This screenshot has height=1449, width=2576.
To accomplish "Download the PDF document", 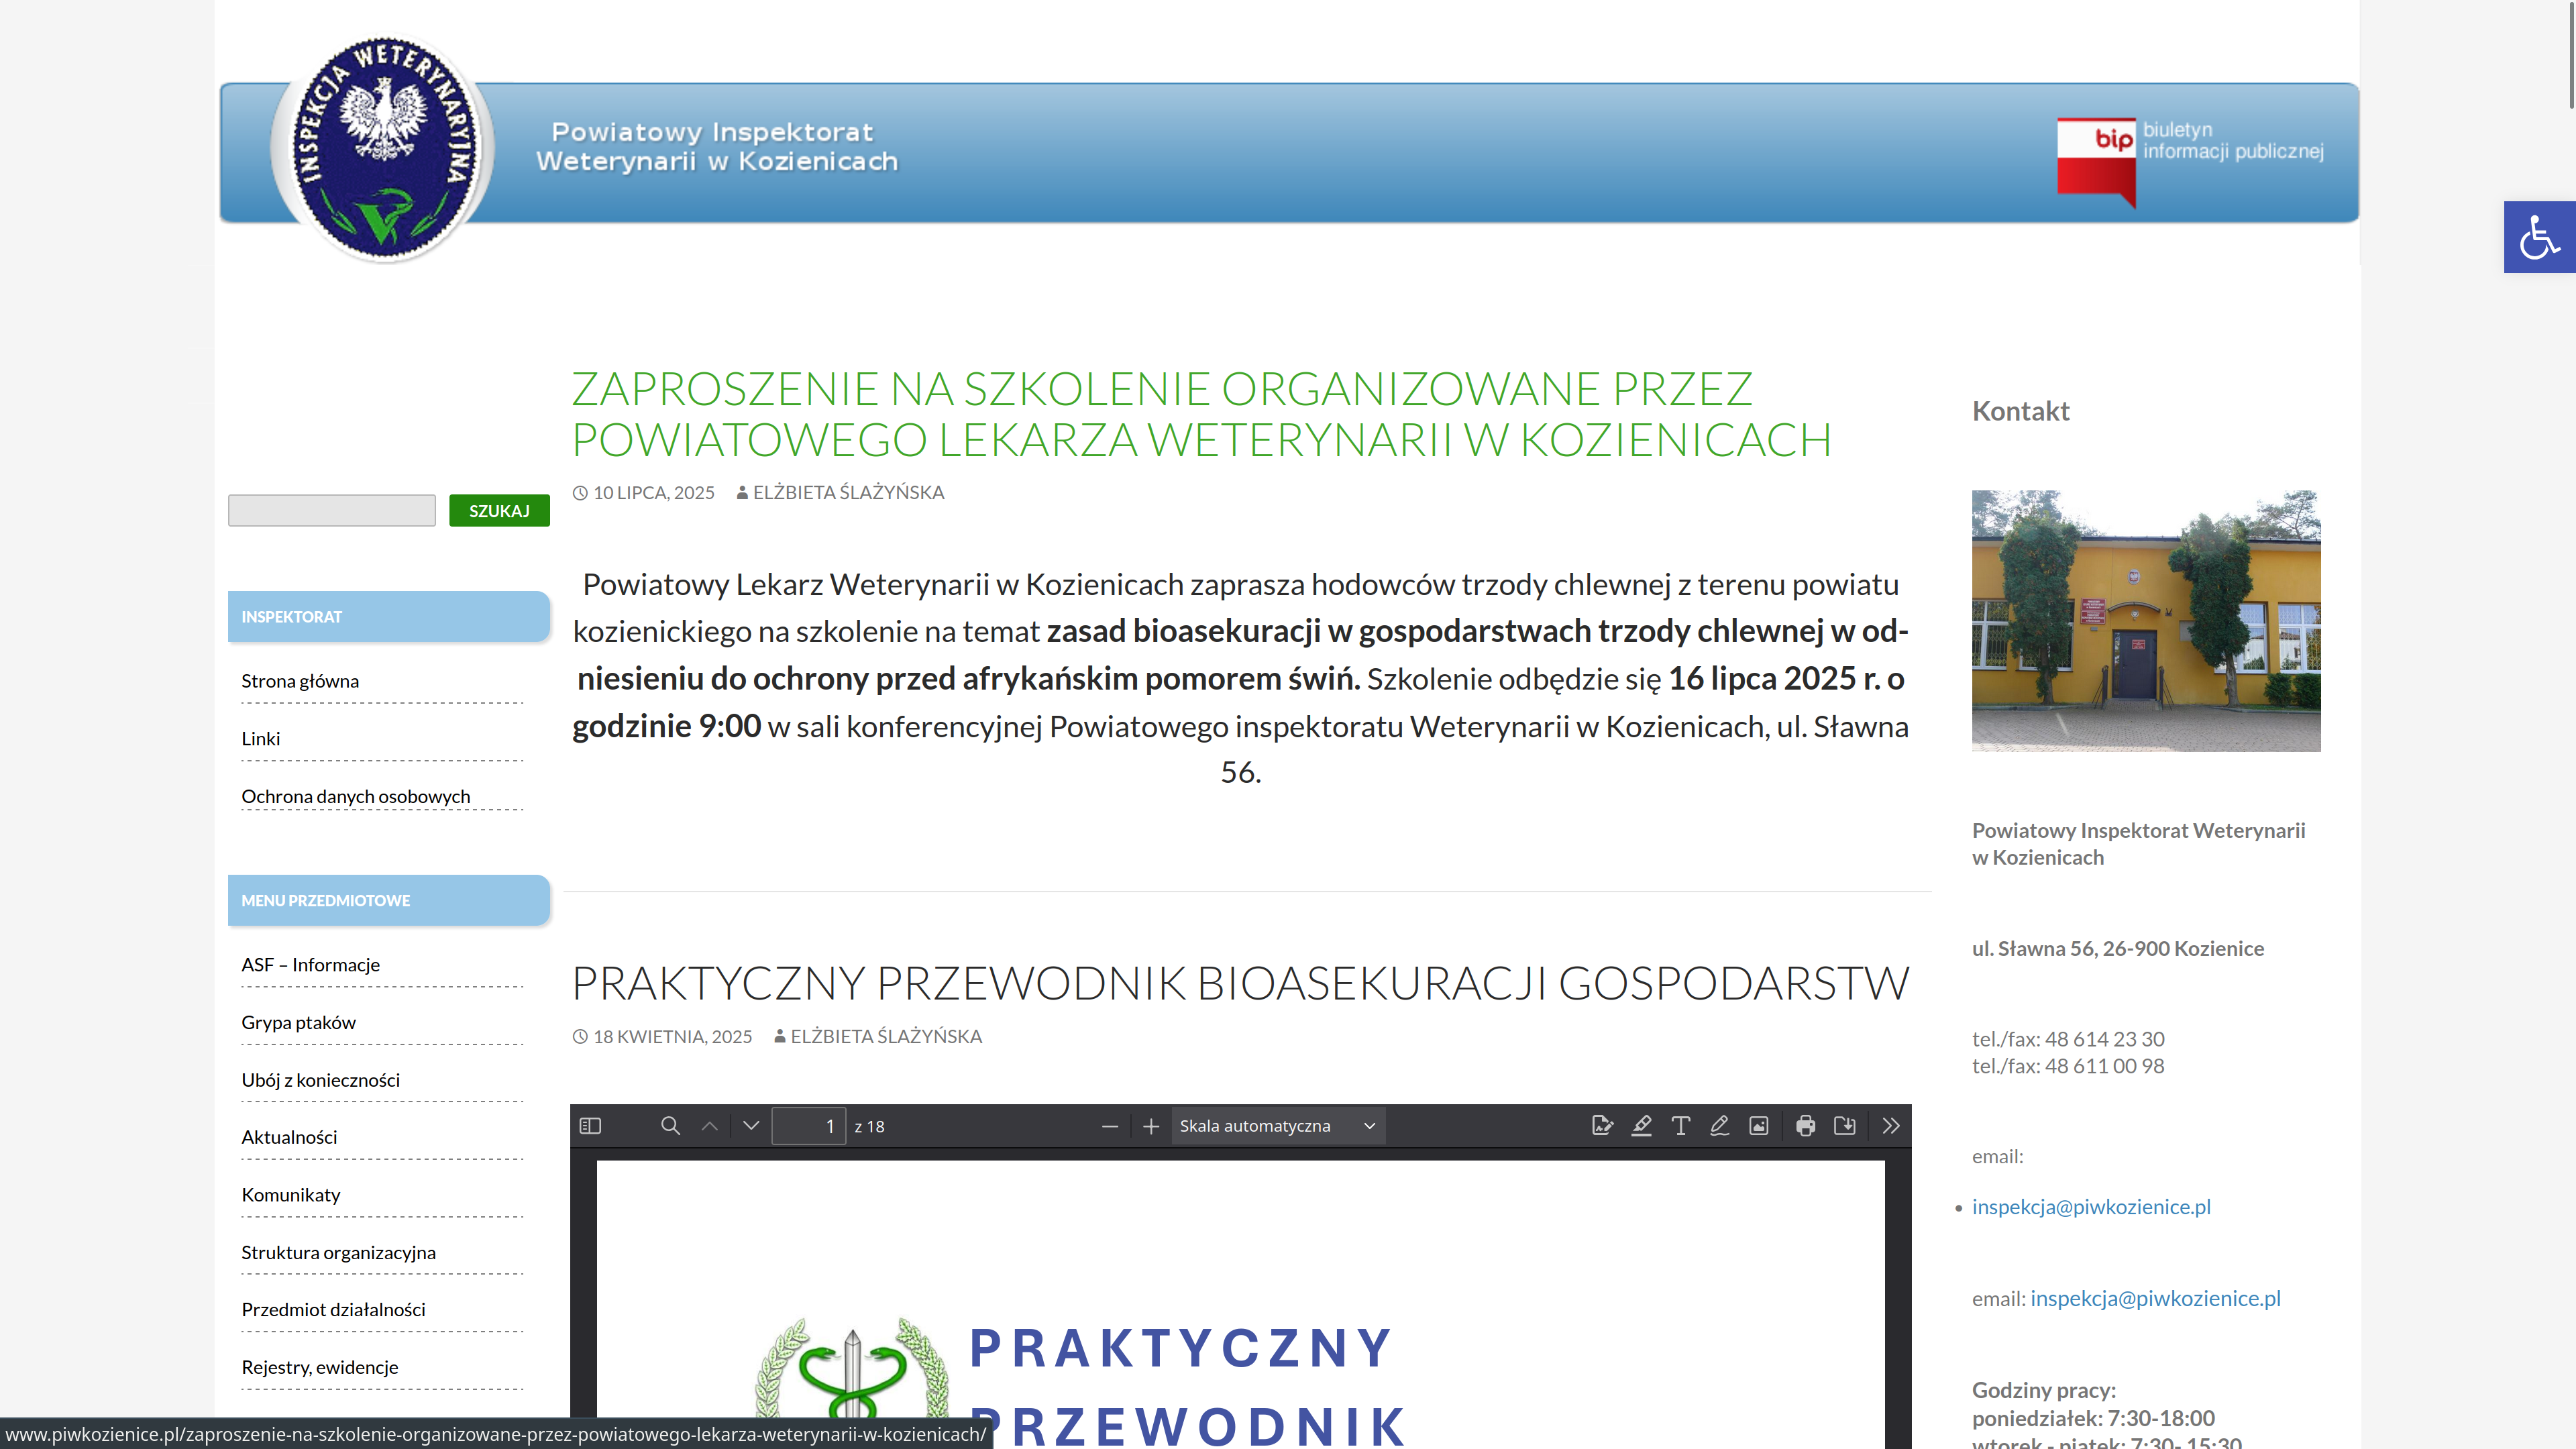I will 1845,1126.
